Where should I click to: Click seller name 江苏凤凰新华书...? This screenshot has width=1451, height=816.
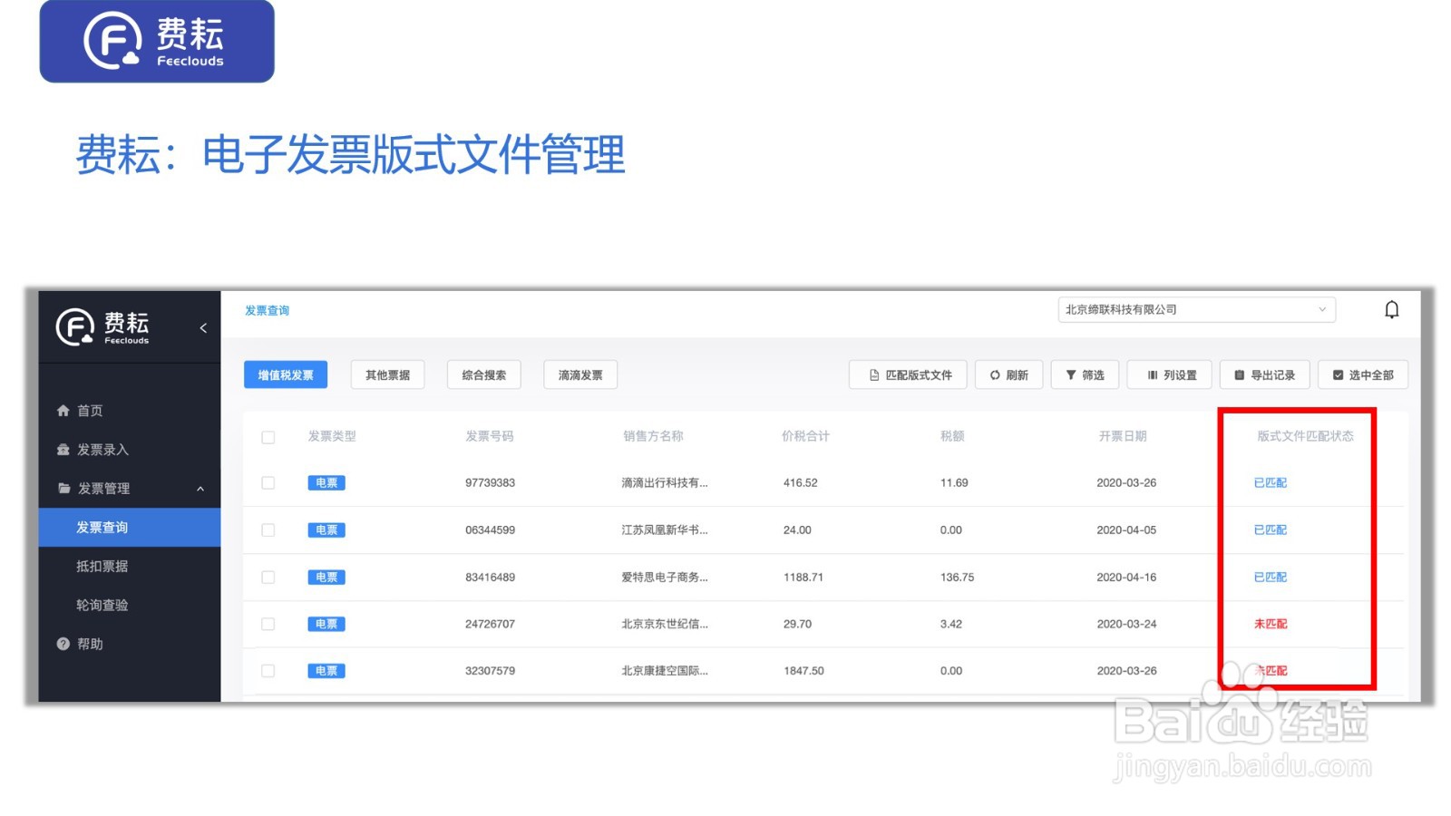tap(665, 530)
